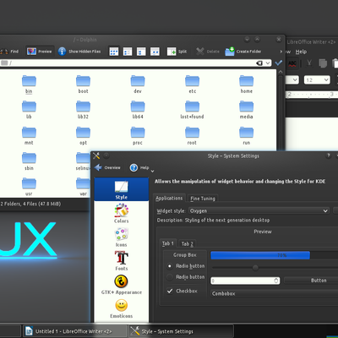Select the dev folder
Image resolution: width=338 pixels, height=338 pixels.
(138, 84)
